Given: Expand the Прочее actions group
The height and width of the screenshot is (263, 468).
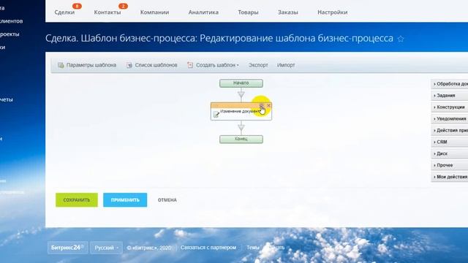Looking at the screenshot, I should [450, 166].
